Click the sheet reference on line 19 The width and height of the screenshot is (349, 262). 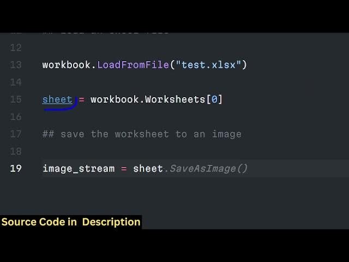[x=148, y=169]
